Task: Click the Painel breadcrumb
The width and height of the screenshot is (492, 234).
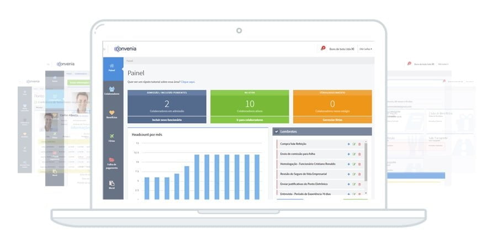Action: pyautogui.click(x=130, y=60)
